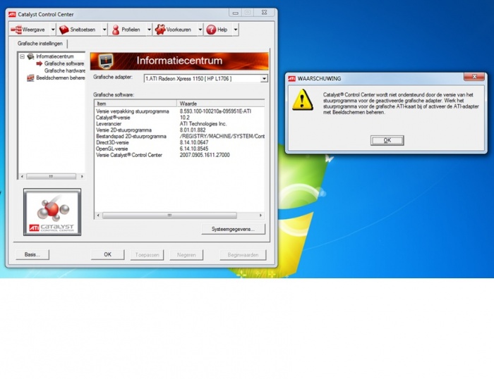Open the Help dropdown arrow
This screenshot has height=379, width=494.
[x=235, y=30]
